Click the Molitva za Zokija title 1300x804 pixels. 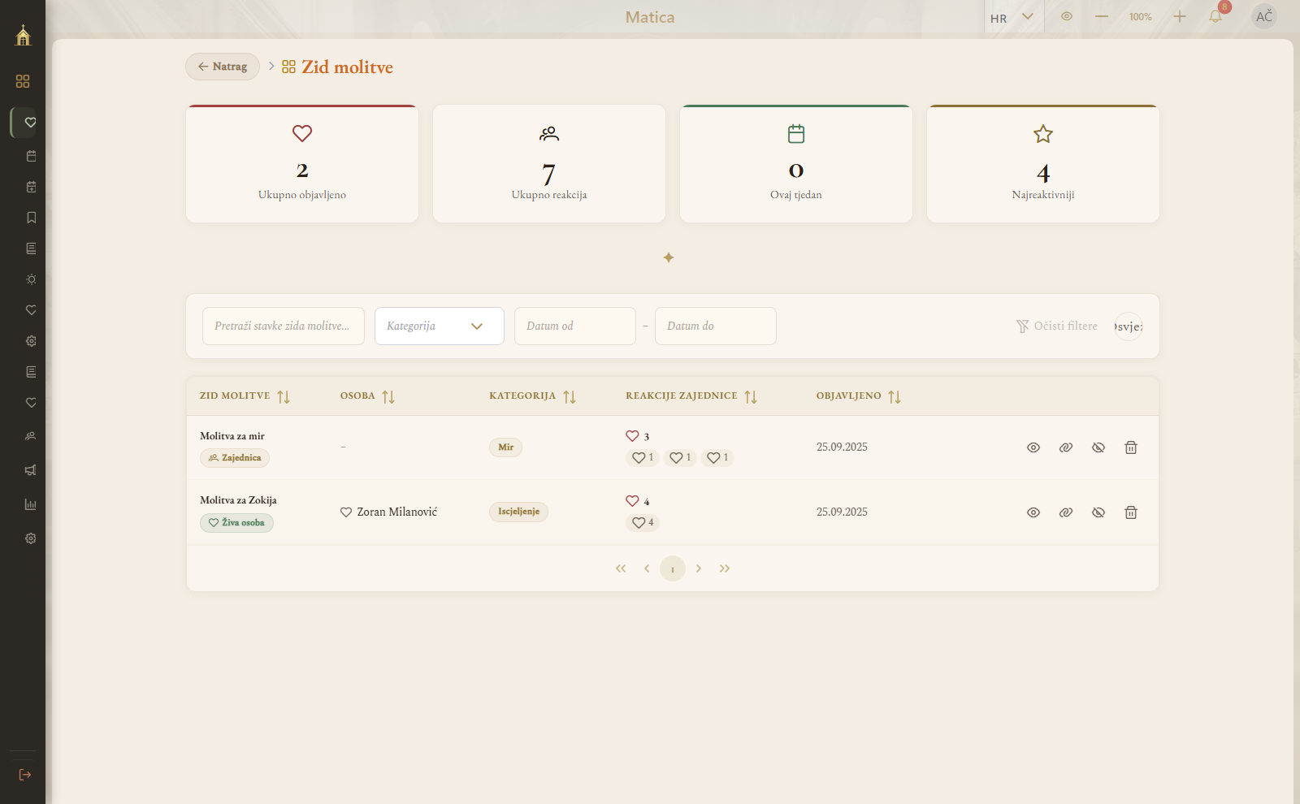pos(238,500)
